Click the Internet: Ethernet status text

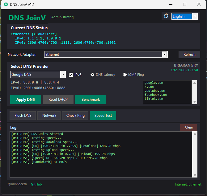tap(188, 184)
